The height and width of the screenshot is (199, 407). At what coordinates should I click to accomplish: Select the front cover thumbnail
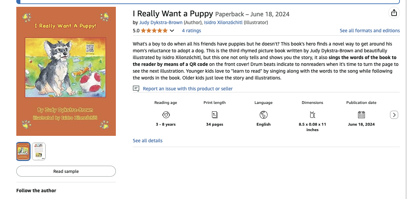(23, 151)
